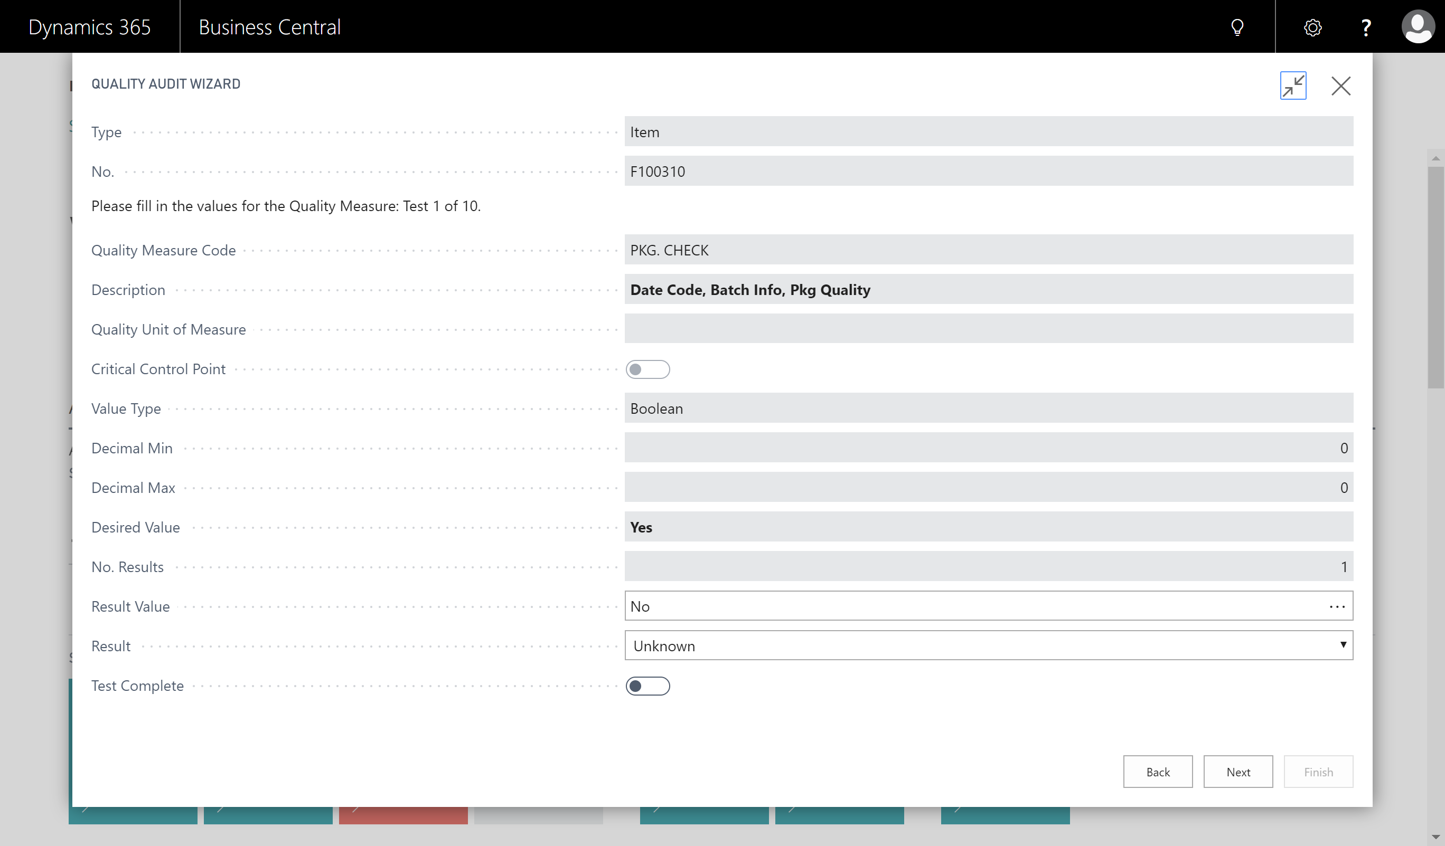This screenshot has height=846, width=1445.
Task: Collapse the wizard with shrink icon
Action: tap(1293, 86)
